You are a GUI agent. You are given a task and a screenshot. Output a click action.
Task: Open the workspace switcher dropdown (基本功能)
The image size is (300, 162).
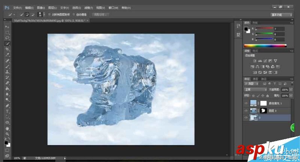(282, 15)
